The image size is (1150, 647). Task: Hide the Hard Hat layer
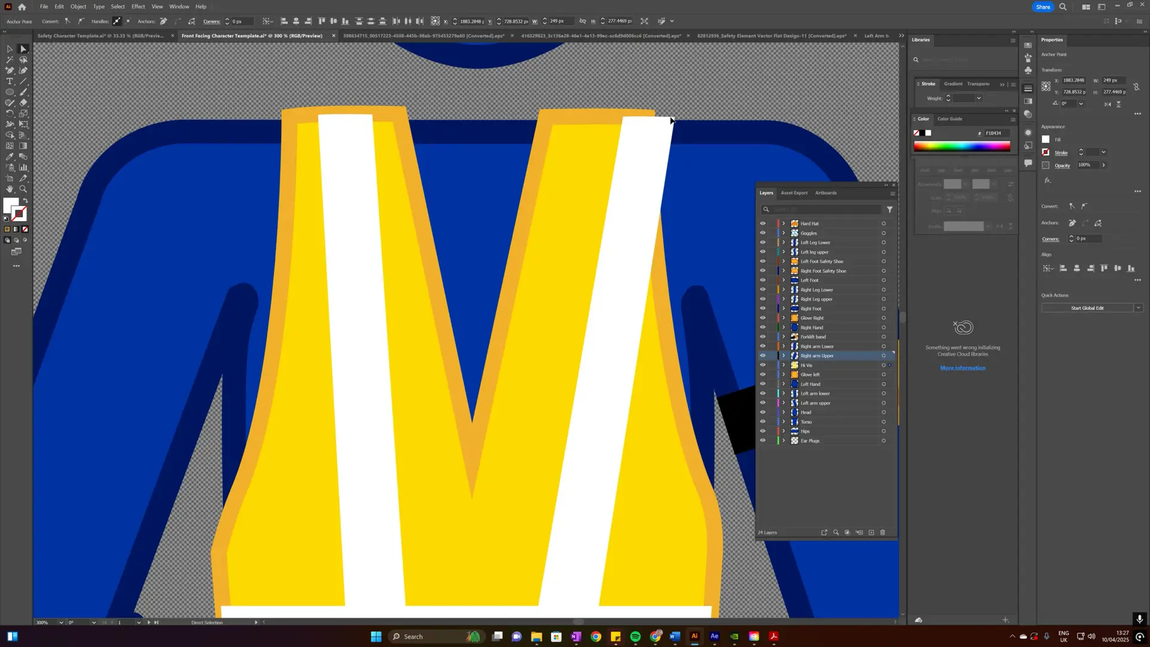click(x=762, y=223)
